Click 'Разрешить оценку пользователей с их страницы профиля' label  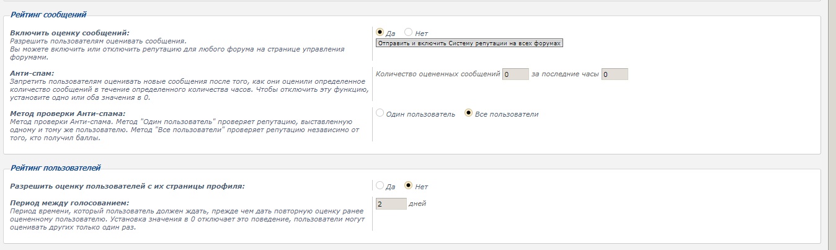click(x=128, y=185)
